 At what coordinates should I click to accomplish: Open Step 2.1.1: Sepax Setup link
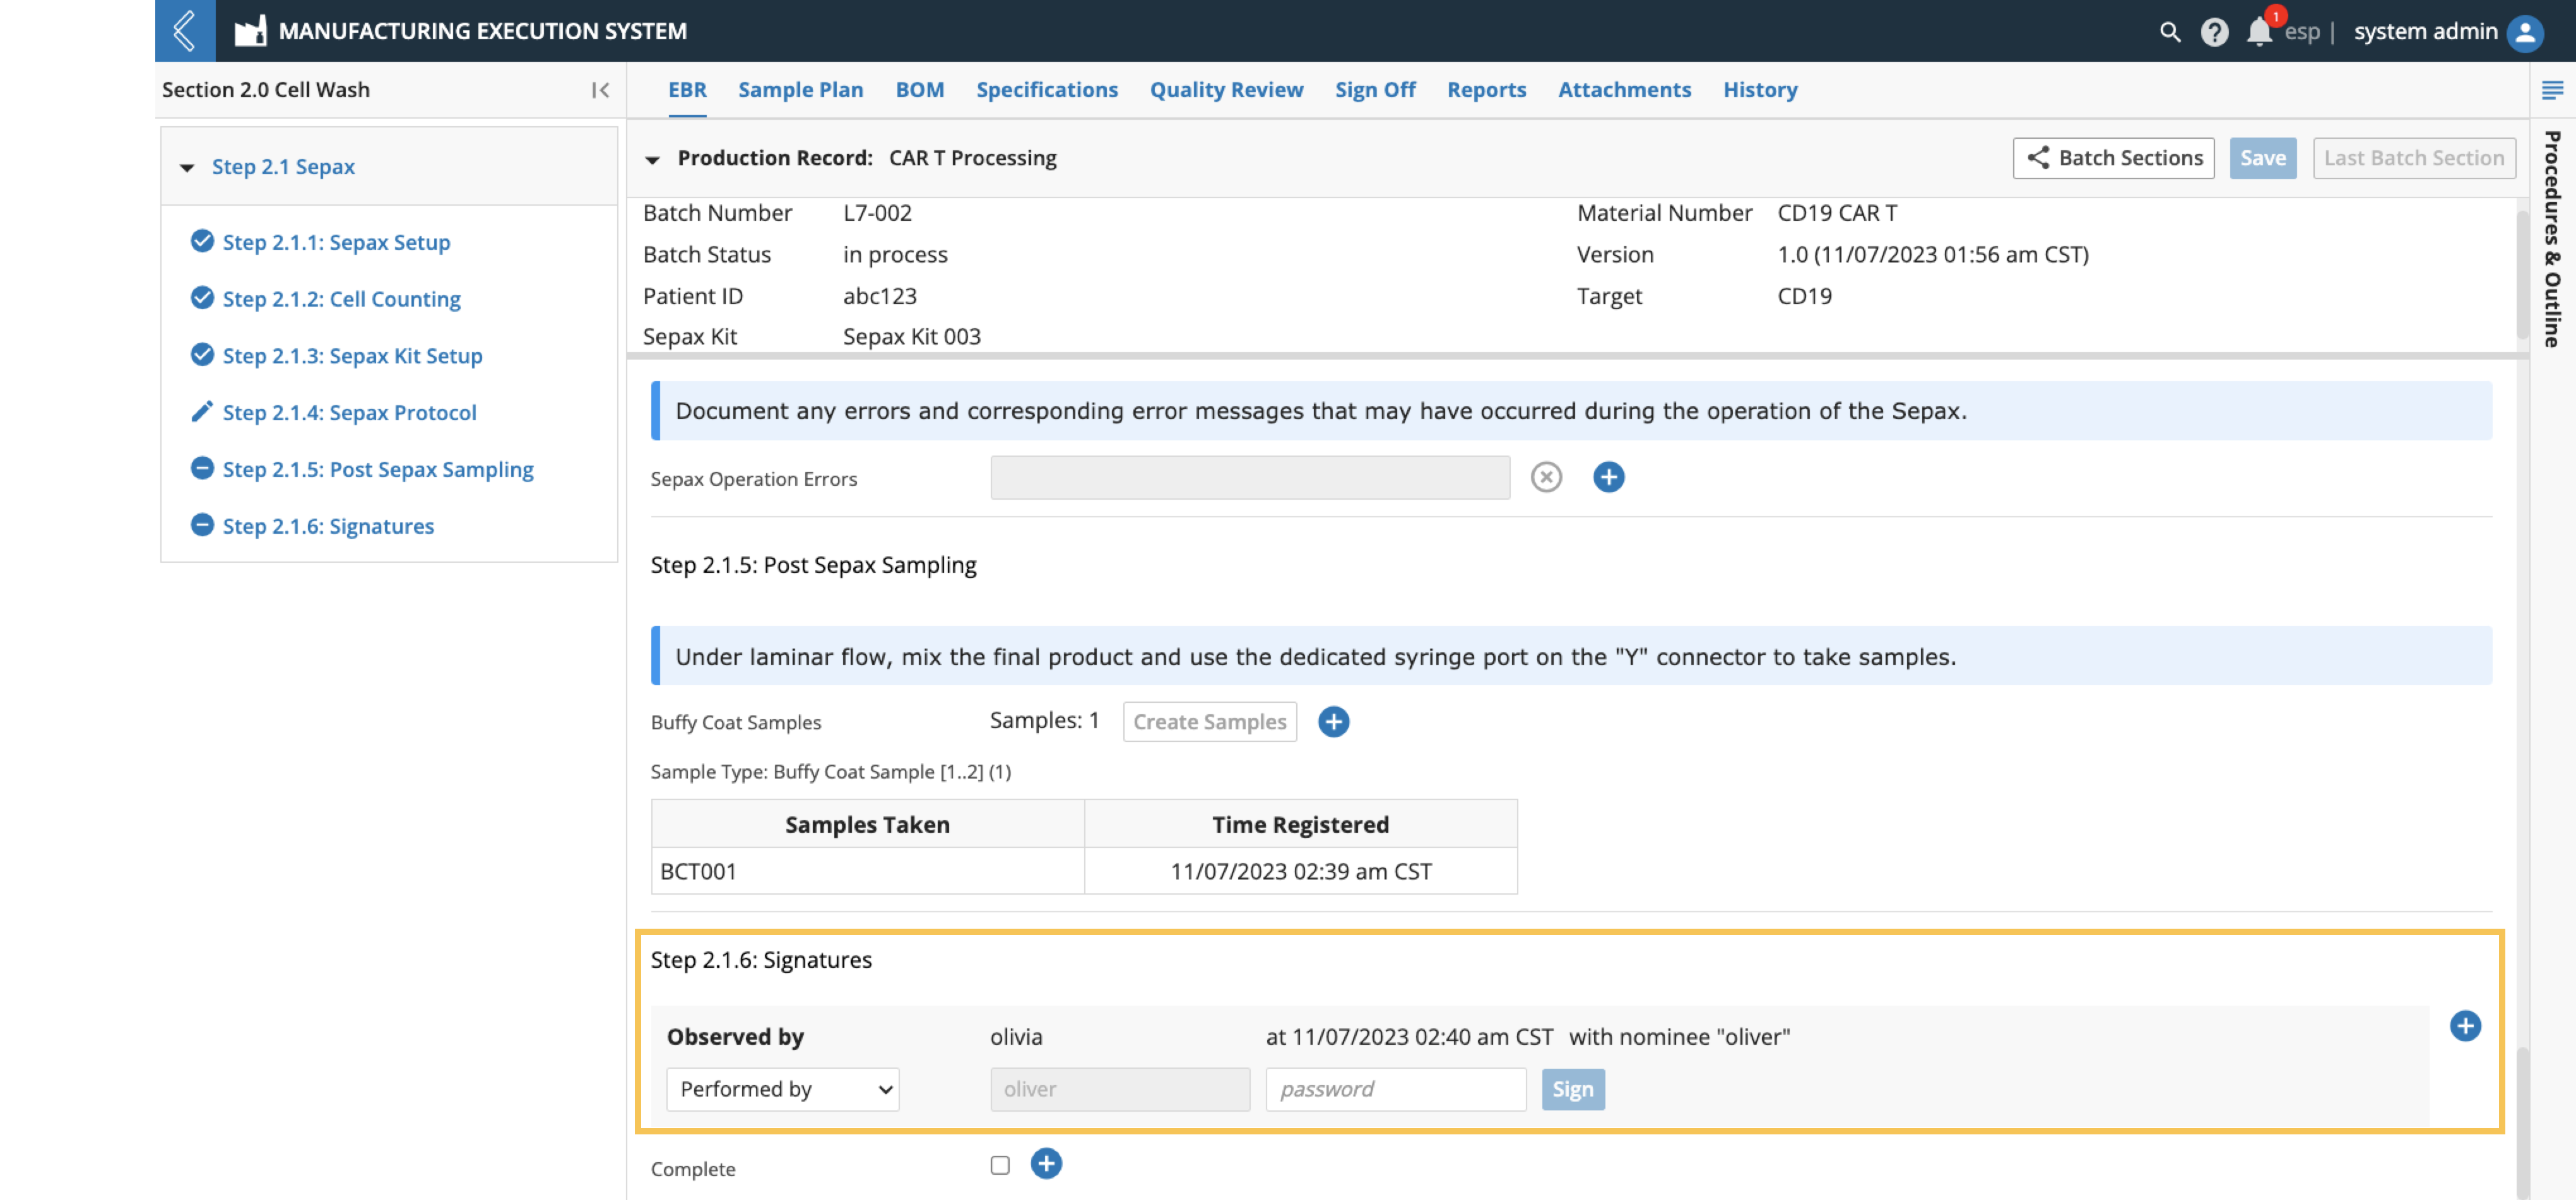pyautogui.click(x=336, y=242)
